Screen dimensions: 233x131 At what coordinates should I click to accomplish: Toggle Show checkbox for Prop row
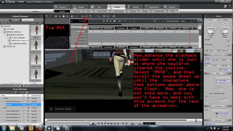(x=28, y=108)
